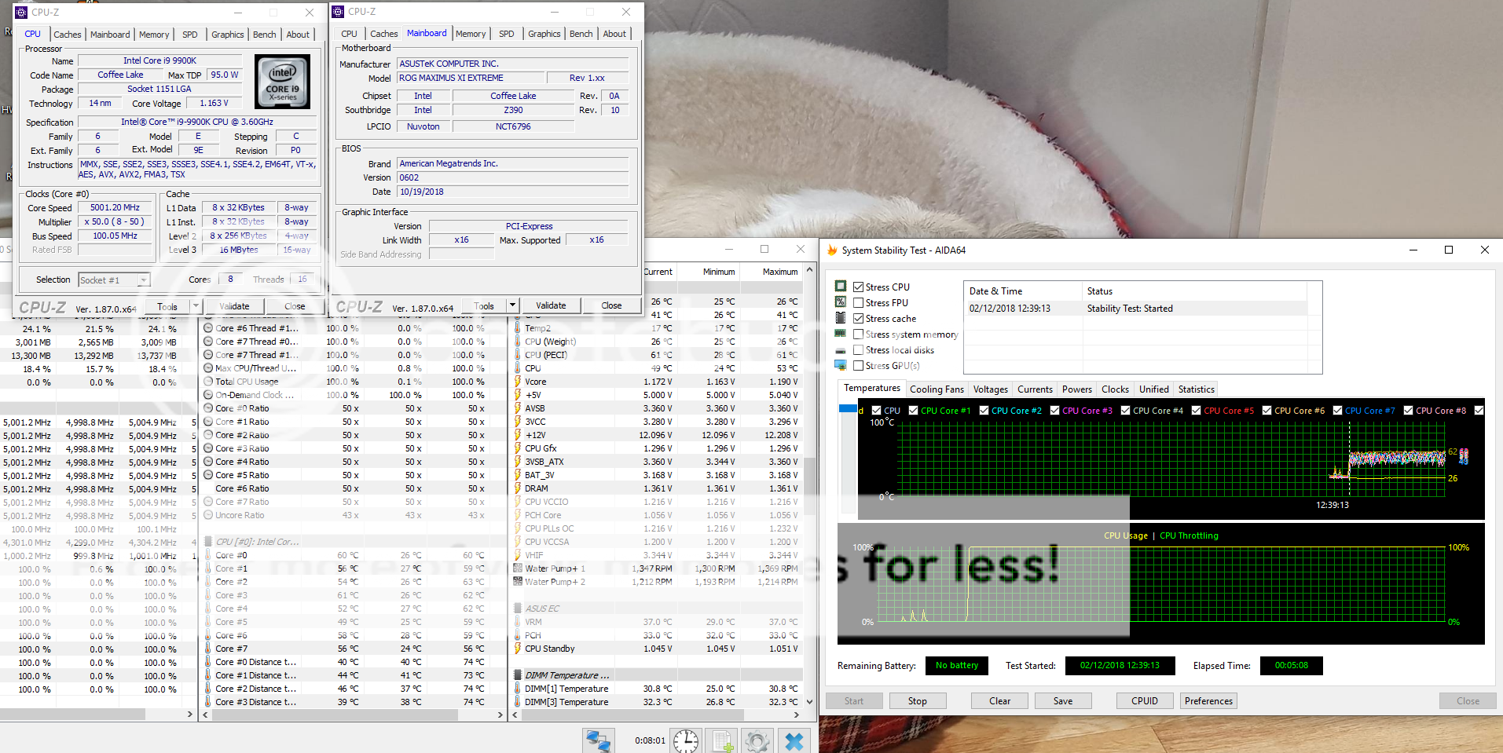The width and height of the screenshot is (1503, 753).
Task: Click down arrow of HWiNFO vertical scrollbar
Action: [x=809, y=702]
